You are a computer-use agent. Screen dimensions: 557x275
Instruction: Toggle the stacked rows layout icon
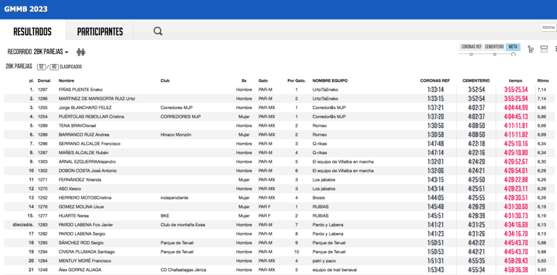(544, 49)
